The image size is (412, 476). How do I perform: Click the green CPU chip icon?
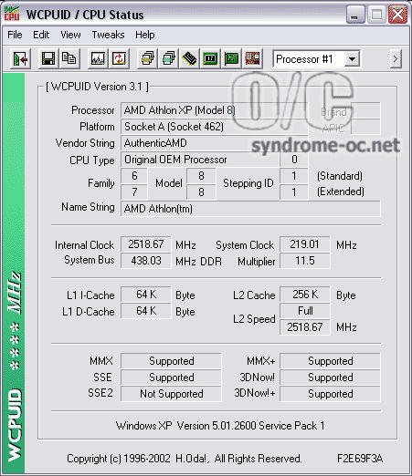pos(210,58)
